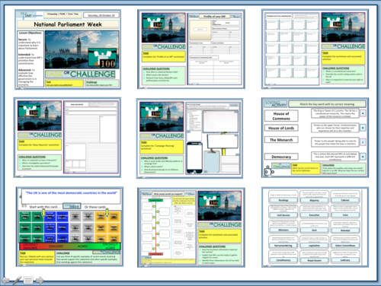Open the What would you support slide
The height and width of the screenshot is (286, 381).
(x=191, y=227)
